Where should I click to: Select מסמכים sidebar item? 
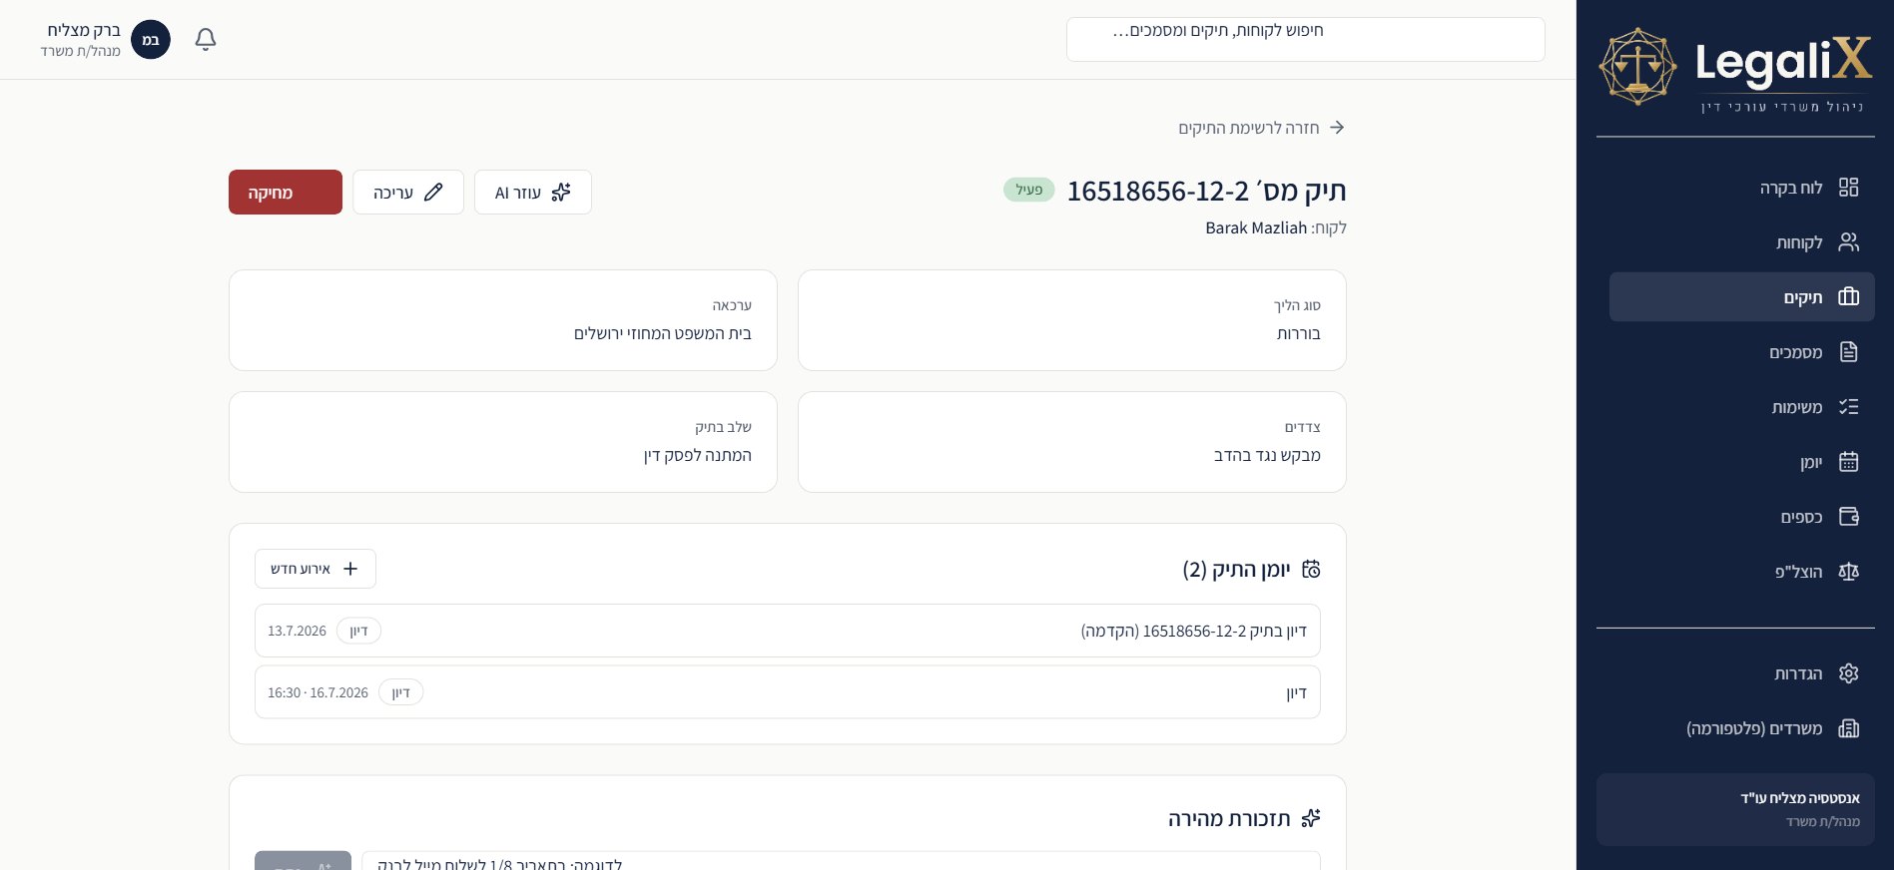[1741, 352]
